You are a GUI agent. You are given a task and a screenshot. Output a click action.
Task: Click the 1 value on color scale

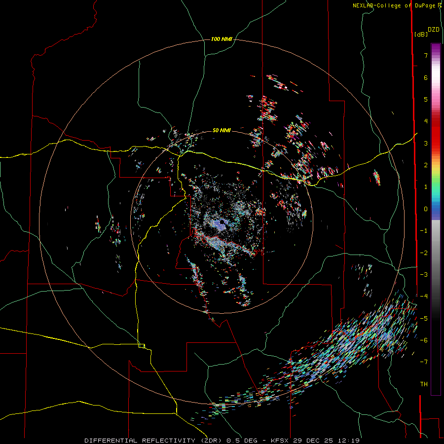click(x=426, y=187)
